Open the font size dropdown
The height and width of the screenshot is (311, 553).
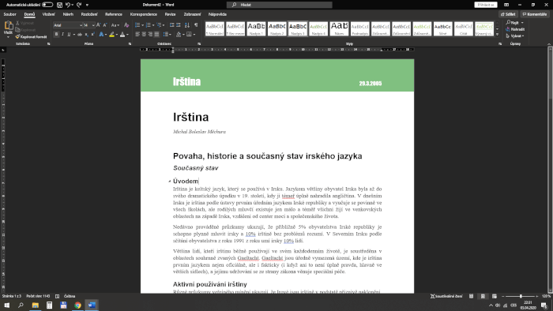tap(93, 25)
